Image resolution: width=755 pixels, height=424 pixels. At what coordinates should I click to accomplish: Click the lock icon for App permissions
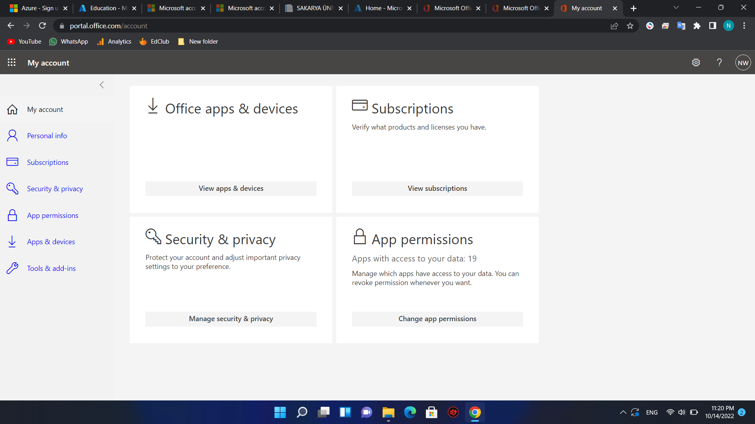pyautogui.click(x=12, y=216)
